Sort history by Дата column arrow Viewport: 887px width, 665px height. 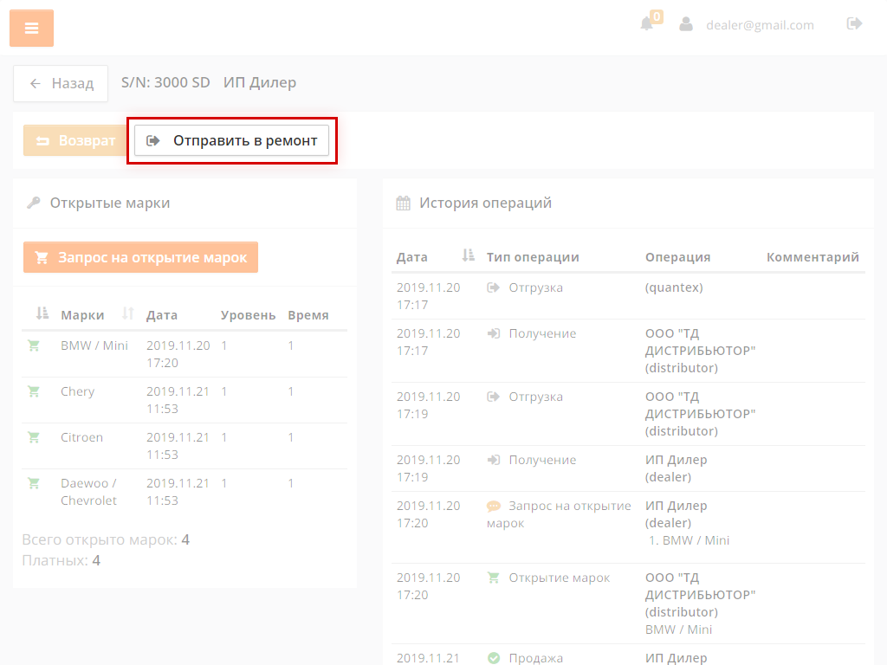click(x=469, y=256)
